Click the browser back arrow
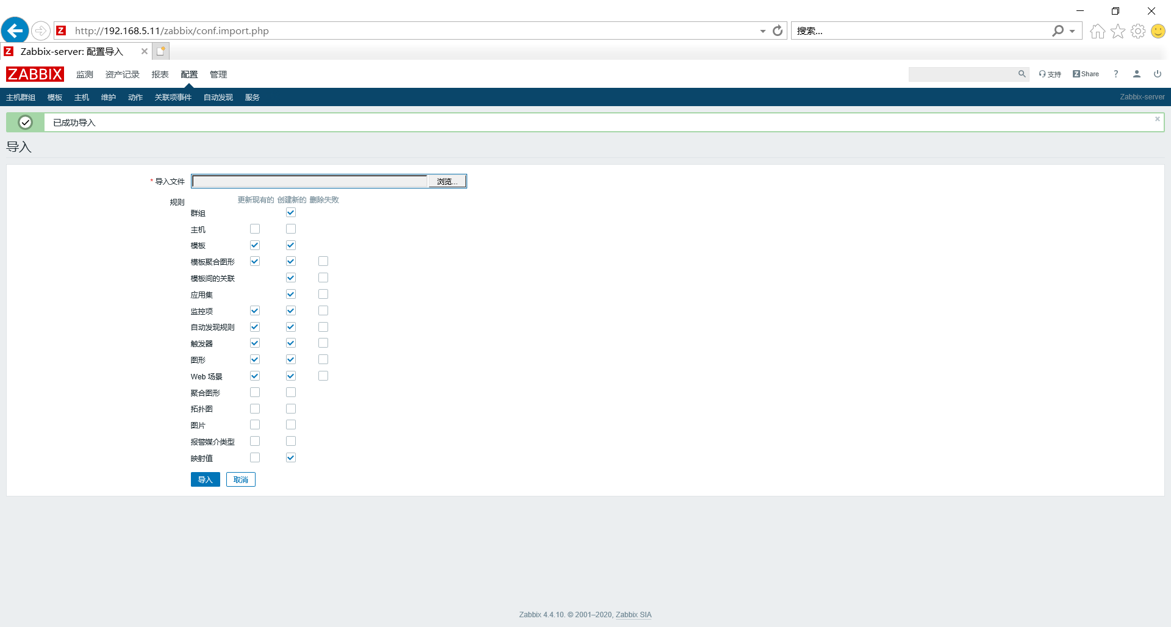This screenshot has width=1171, height=627. click(x=15, y=30)
